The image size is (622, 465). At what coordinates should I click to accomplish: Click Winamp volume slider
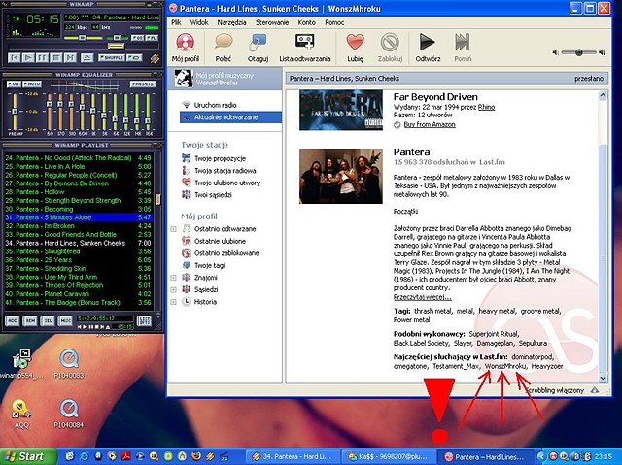82,38
